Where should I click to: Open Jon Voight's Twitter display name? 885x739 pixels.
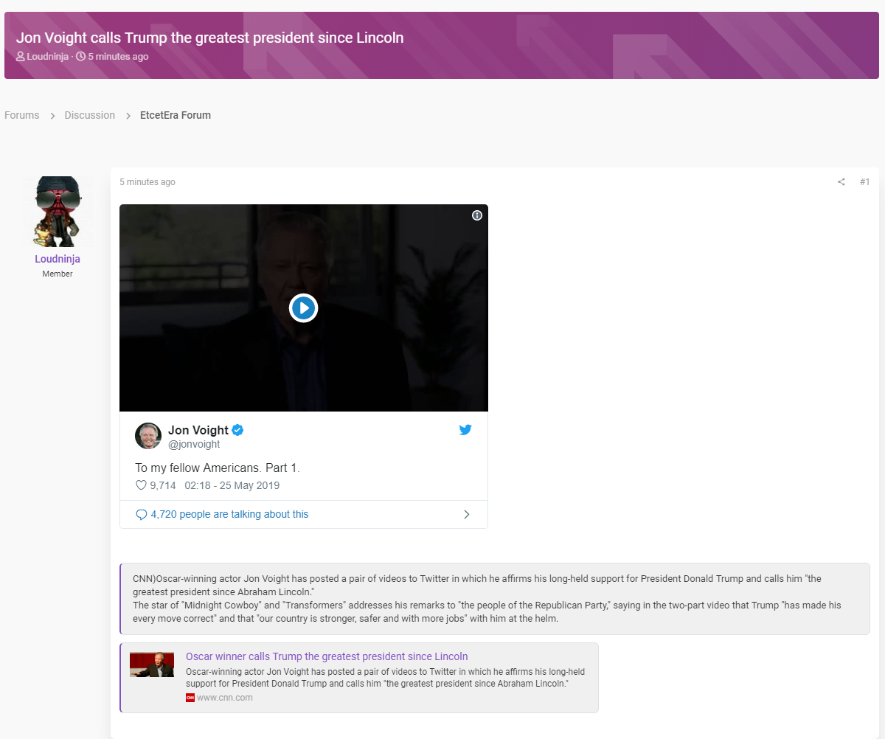pos(198,430)
